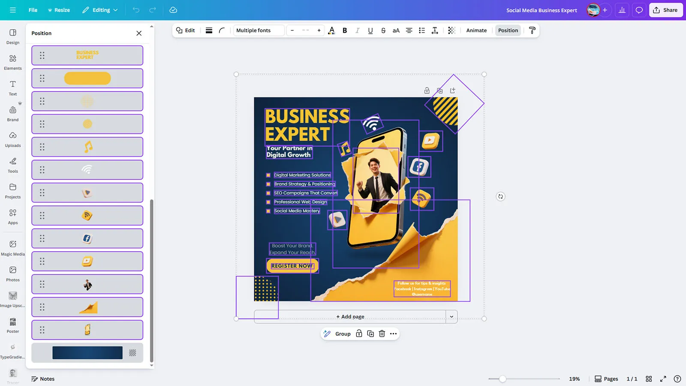Open the File menu

click(x=33, y=10)
